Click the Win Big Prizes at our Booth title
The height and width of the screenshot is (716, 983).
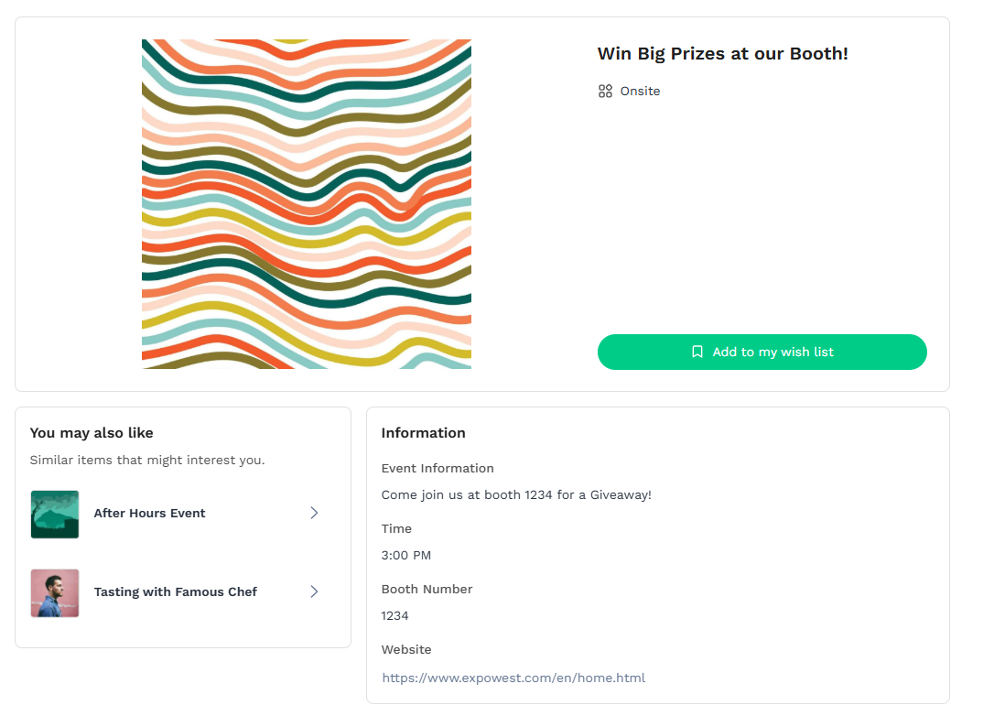pyautogui.click(x=722, y=53)
